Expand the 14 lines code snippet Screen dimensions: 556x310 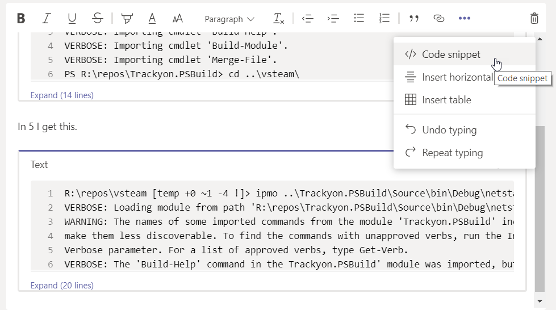click(62, 95)
